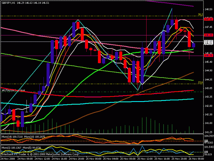
Task: Click the 147.45 price axis value
Action: point(209,27)
